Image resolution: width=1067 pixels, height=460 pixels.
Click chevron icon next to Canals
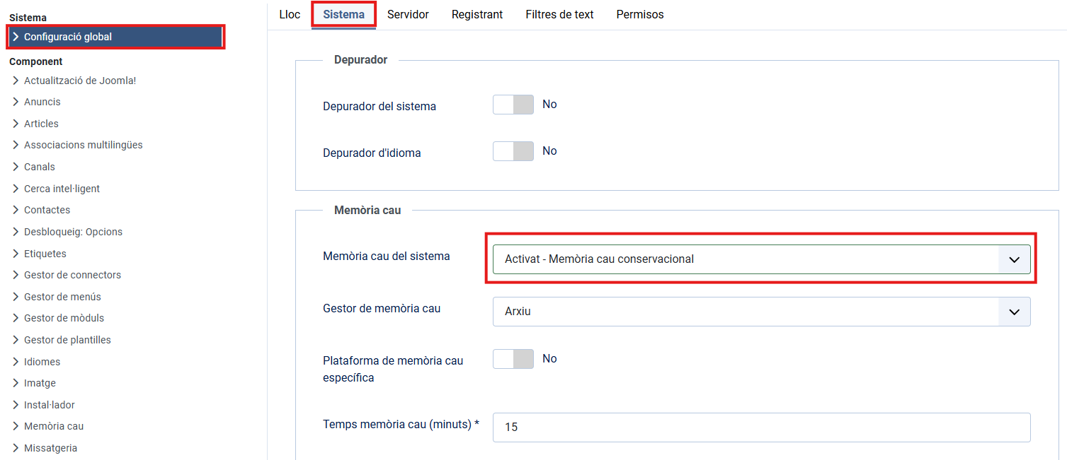(x=16, y=167)
